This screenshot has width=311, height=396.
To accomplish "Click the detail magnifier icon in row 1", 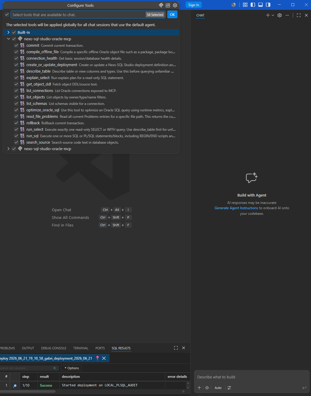I will pyautogui.click(x=15, y=385).
